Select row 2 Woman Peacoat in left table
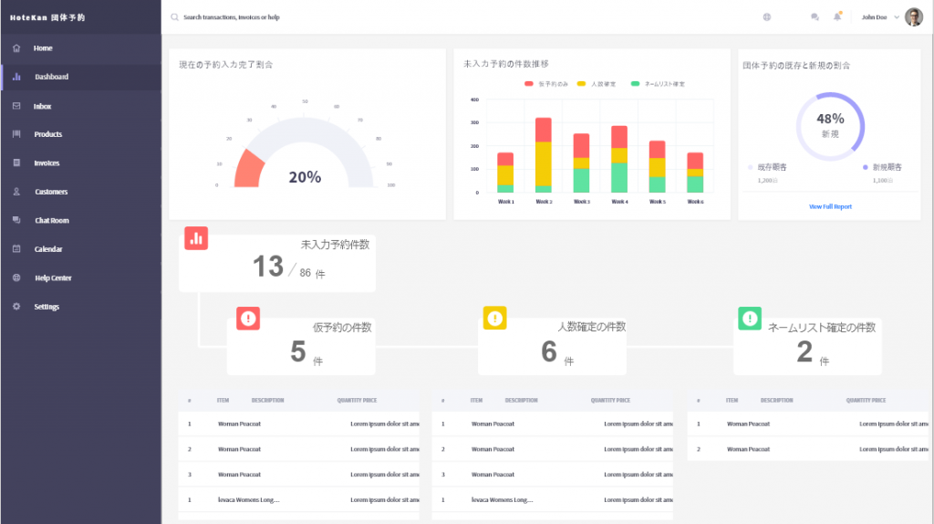The width and height of the screenshot is (934, 524). point(299,449)
